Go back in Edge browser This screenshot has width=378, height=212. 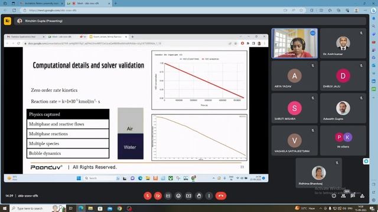[x=5, y=11]
